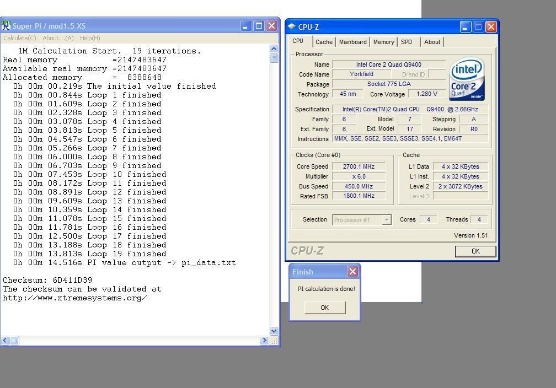Click the Multiplier x 6.0 value
The width and height of the screenshot is (556, 388).
pos(359,176)
